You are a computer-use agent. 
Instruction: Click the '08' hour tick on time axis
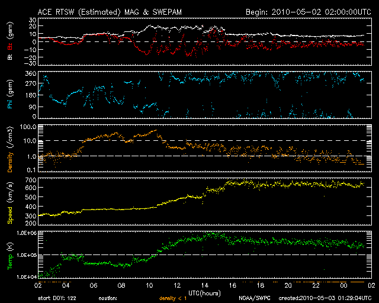coord(121,286)
